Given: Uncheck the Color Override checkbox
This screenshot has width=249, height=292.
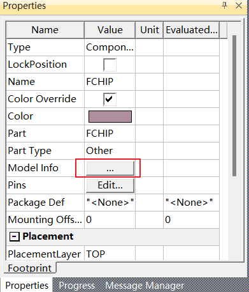Looking at the screenshot, I should (110, 99).
